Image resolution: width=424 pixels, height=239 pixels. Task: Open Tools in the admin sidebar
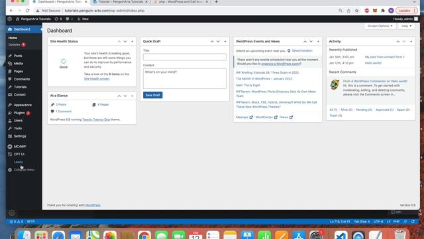pos(18,128)
